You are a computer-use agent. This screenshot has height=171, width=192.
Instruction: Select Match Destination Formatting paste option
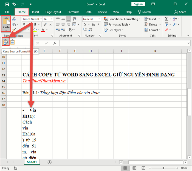pyautogui.click(x=13, y=42)
